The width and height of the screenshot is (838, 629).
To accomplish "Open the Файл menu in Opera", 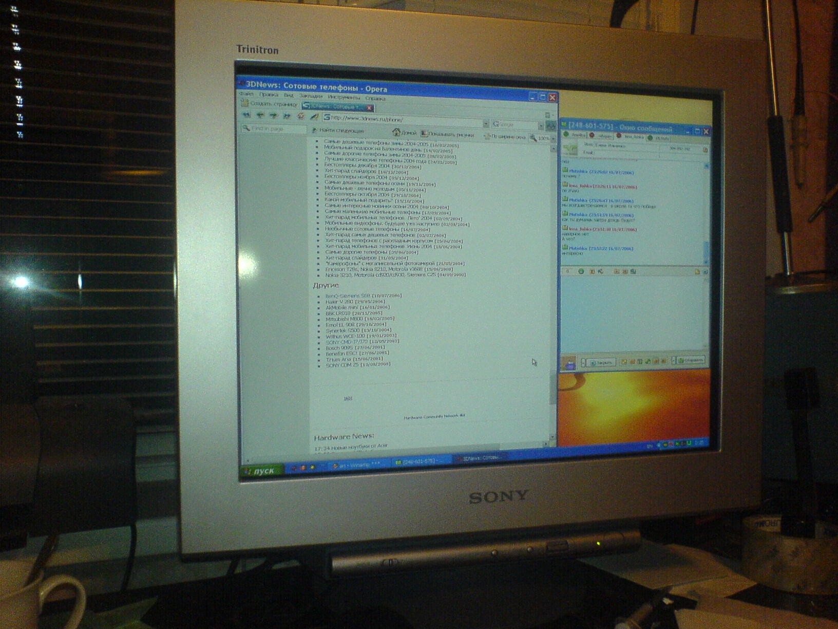I will [246, 94].
